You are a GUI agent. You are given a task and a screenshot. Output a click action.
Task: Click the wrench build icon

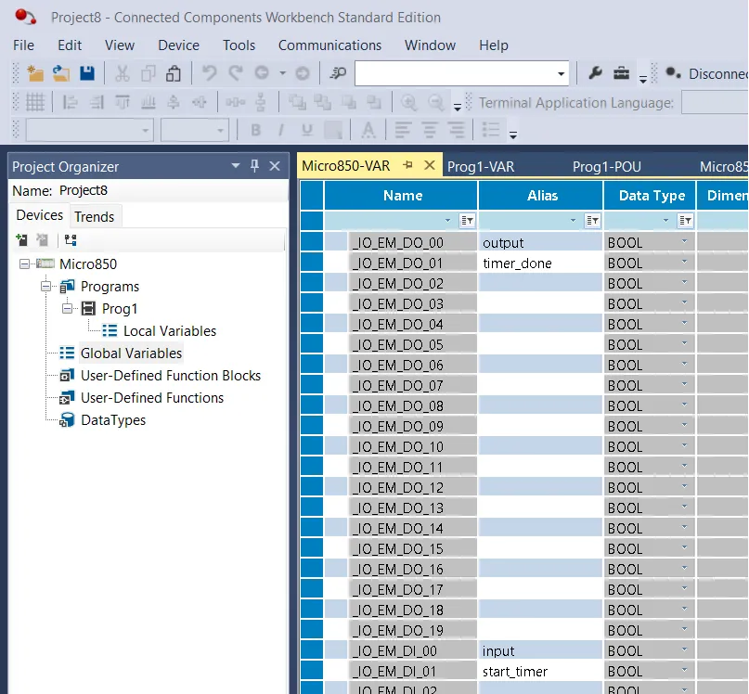595,73
